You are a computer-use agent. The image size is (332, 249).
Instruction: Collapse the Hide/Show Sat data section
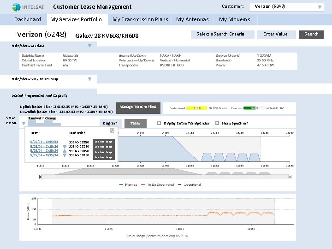coord(89,46)
